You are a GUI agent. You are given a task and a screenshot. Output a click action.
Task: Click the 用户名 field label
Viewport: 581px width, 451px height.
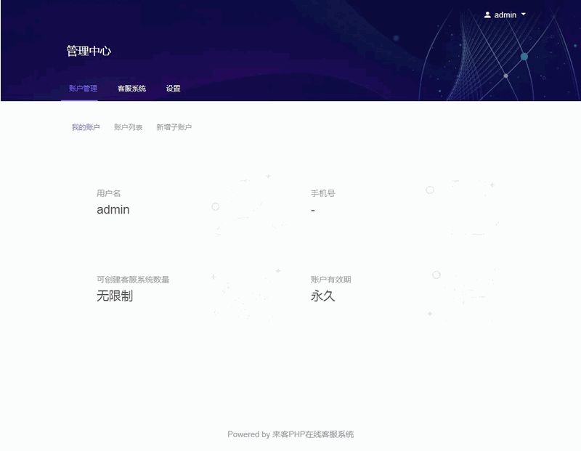108,193
